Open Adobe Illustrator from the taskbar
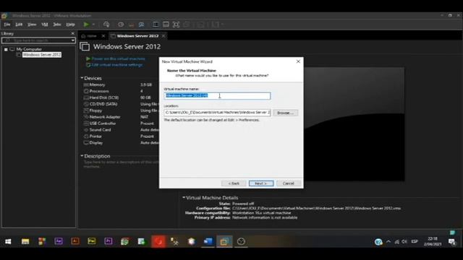 75,242
